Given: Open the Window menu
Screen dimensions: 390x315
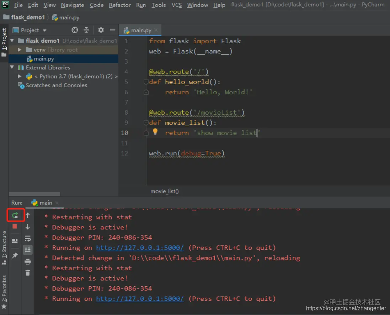Looking at the screenshot, I should click(197, 5).
